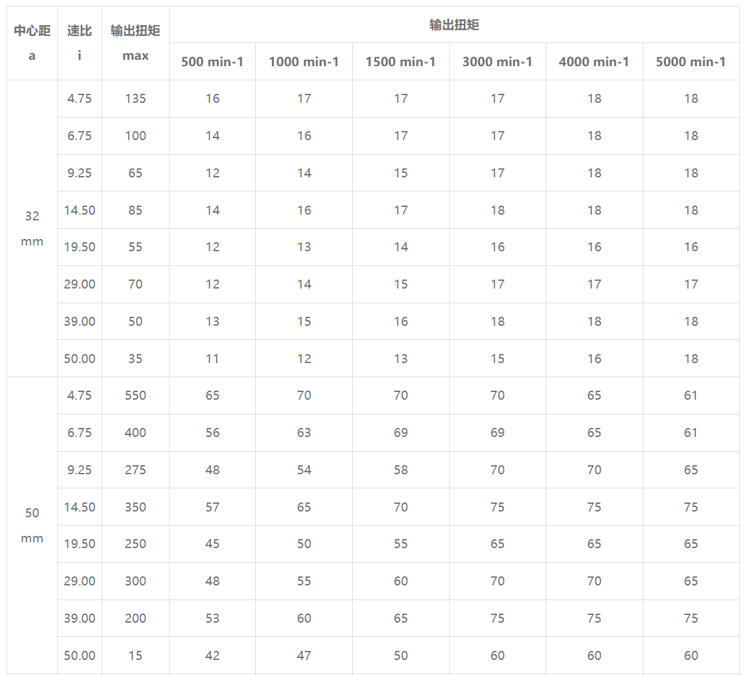Select the merged 输出扭矩 header above speeds
743x676 pixels.
454,25
